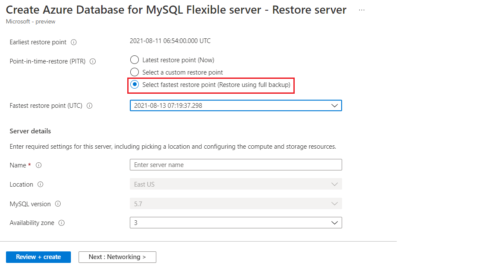Click the disabled Location East US dropdown
The image size is (492, 268).
pyautogui.click(x=236, y=184)
